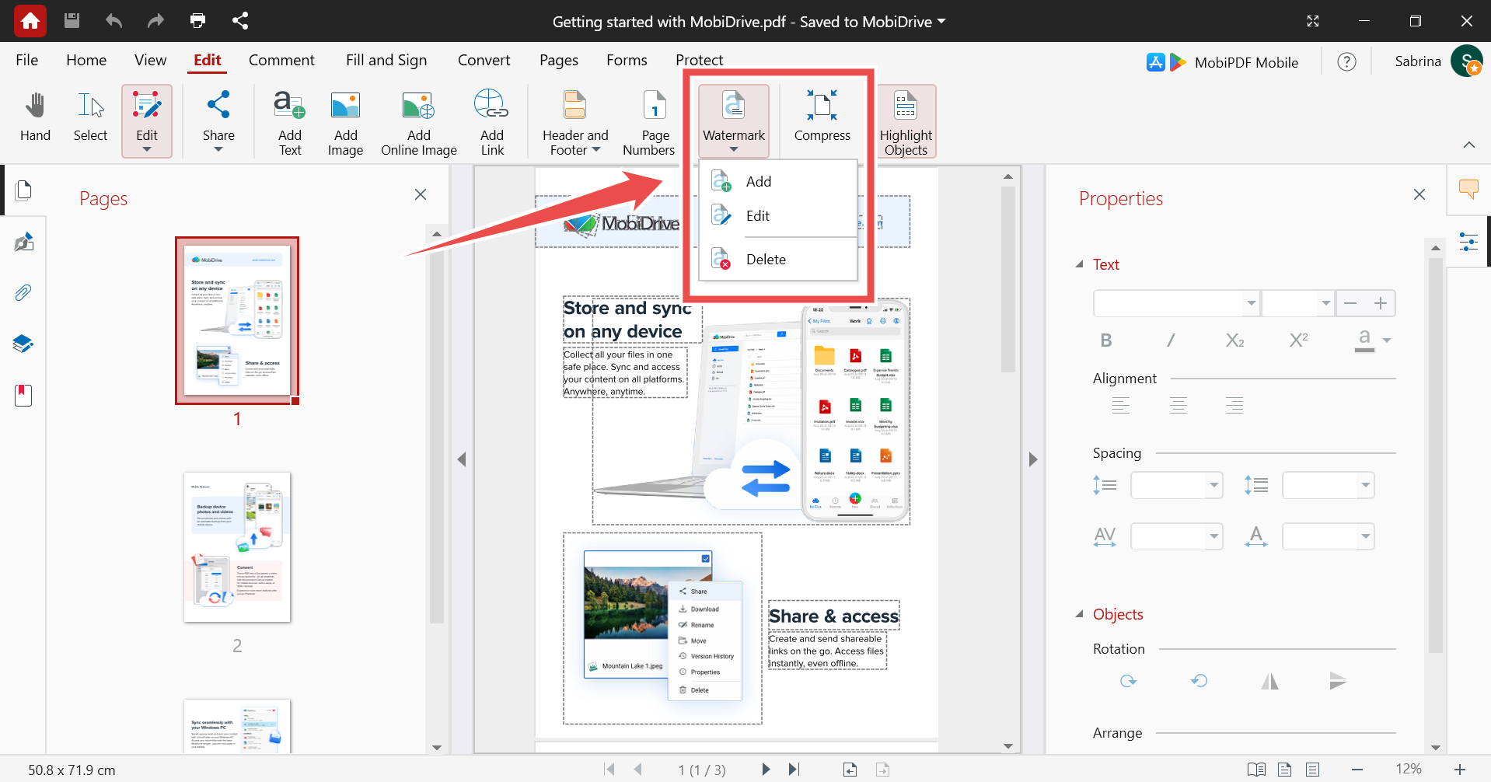1491x782 pixels.
Task: Choose Delete from Watermark menu
Action: coord(778,259)
